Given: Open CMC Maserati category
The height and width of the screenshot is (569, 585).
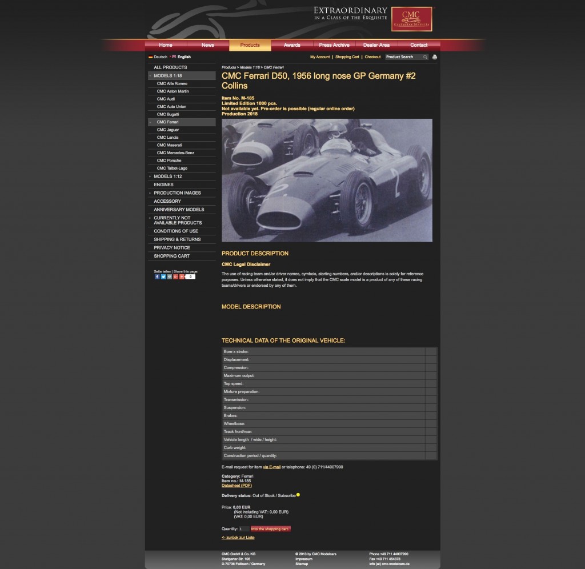Looking at the screenshot, I should (x=182, y=145).
